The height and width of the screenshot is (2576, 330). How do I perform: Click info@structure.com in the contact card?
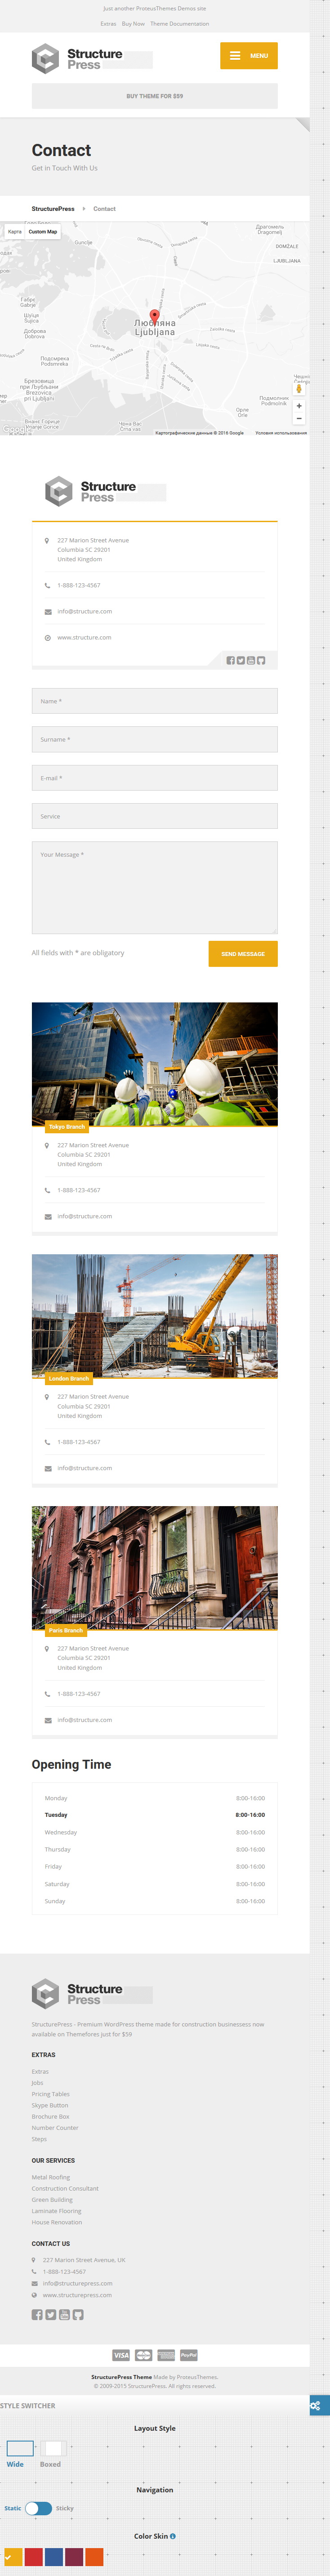point(84,611)
